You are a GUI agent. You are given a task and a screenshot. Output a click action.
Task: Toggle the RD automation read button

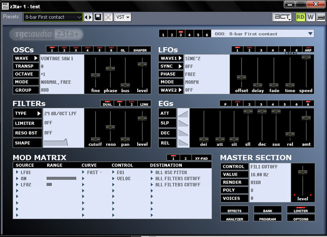(300, 17)
